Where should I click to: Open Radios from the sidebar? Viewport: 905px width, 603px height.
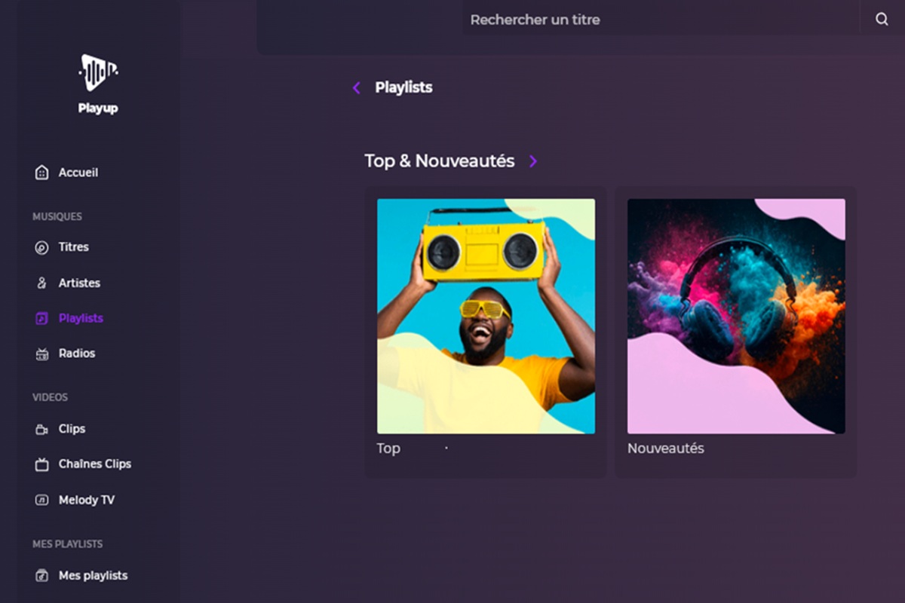(76, 353)
